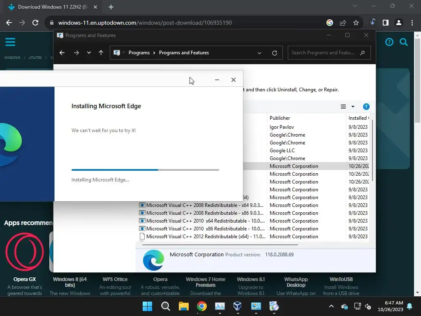The image size is (421, 316).
Task: Click the Google icon in address bar
Action: pos(330,23)
